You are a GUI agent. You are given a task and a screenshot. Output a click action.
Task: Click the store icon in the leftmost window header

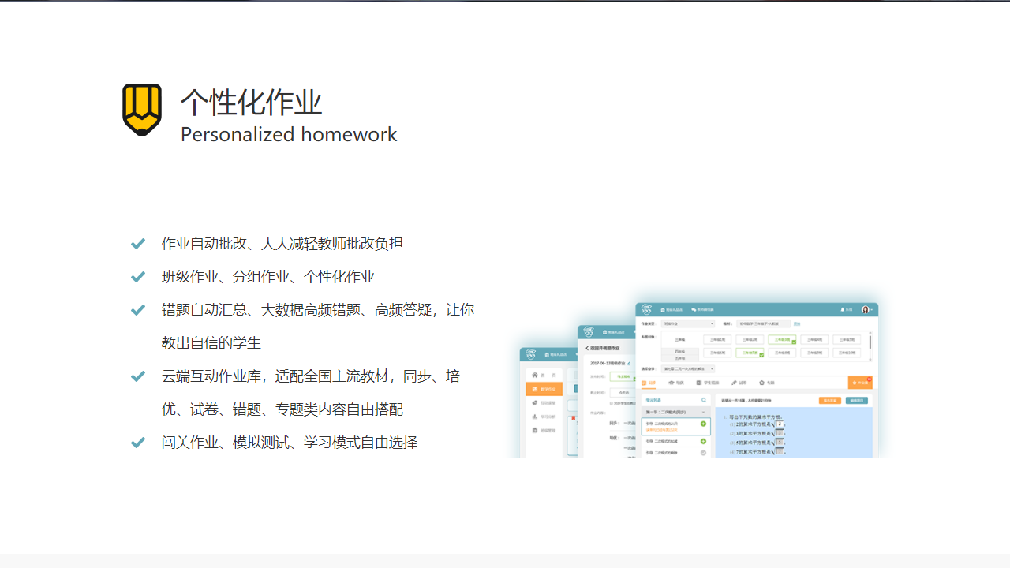click(x=546, y=355)
